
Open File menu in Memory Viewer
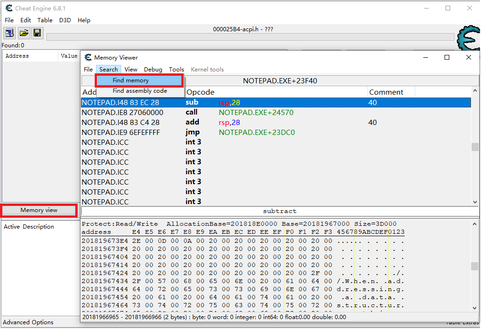click(88, 70)
